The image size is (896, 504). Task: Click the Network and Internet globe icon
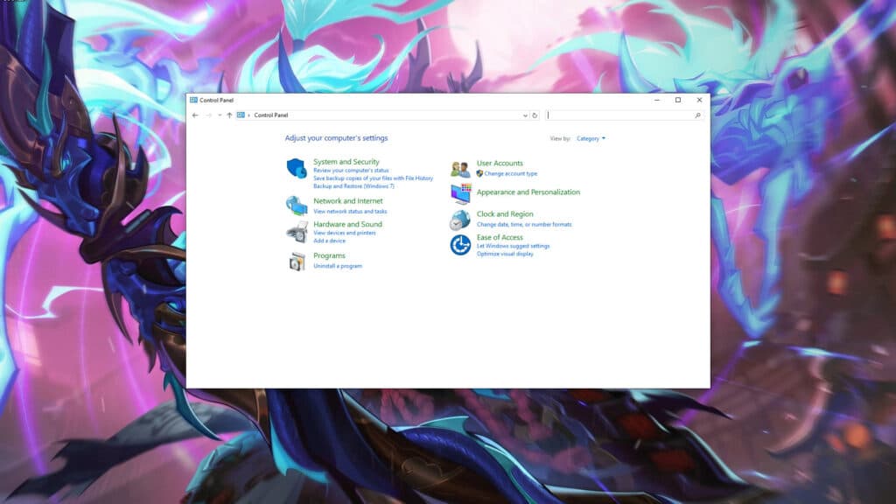click(295, 206)
